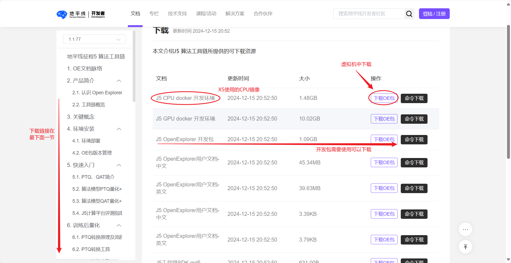Open the three-dots floating menu
The width and height of the screenshot is (511, 263).
(x=465, y=229)
